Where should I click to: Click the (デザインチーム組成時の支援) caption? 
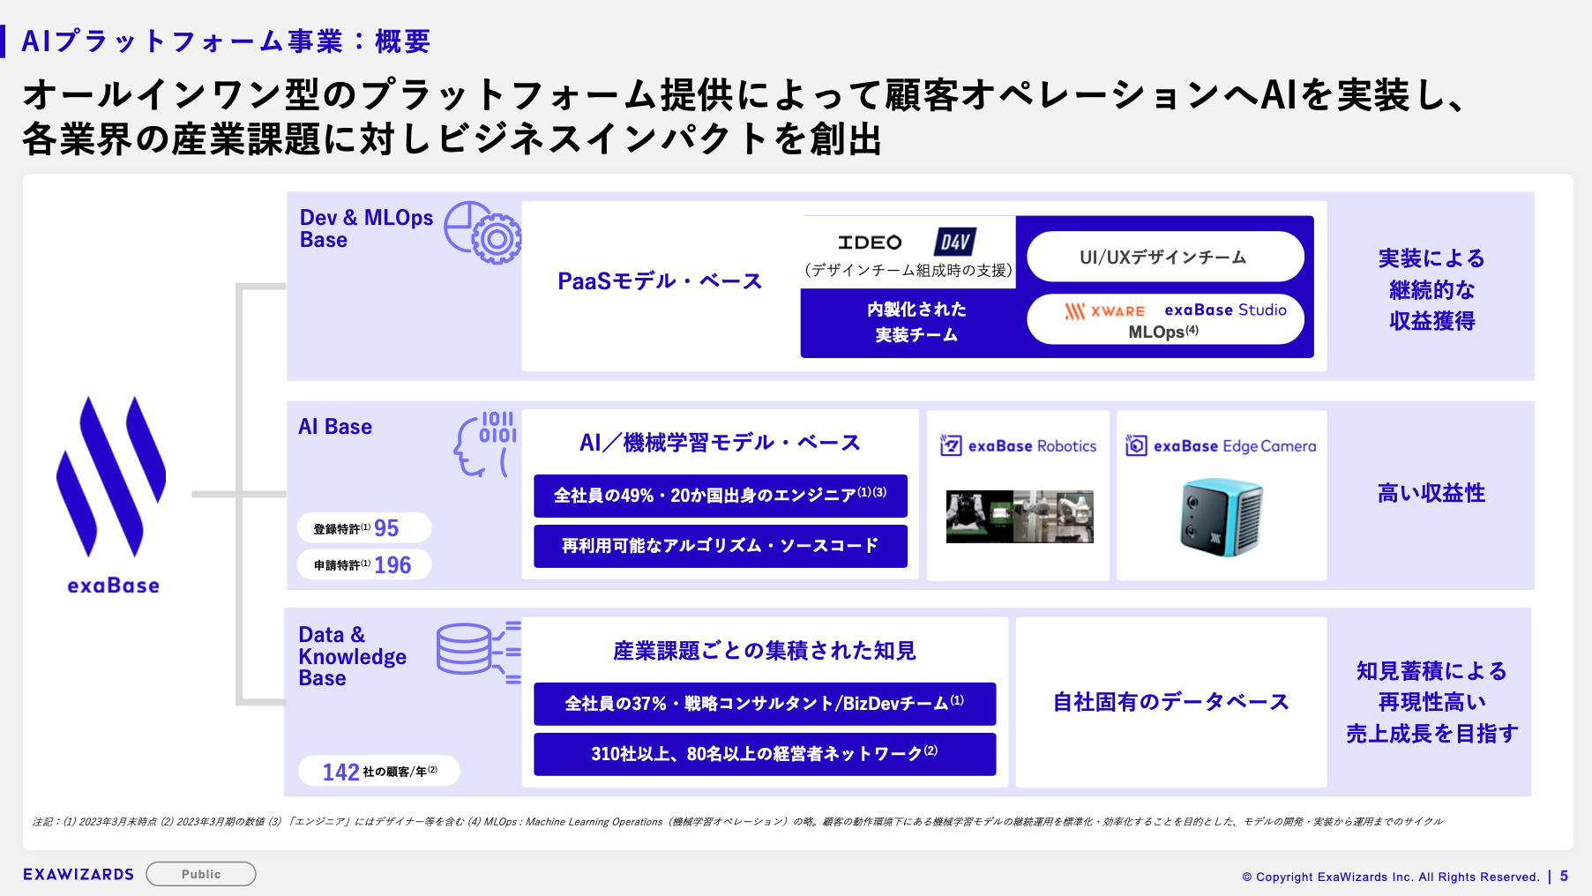[908, 270]
